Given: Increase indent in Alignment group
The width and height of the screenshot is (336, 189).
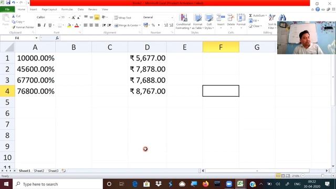Looking at the screenshot, I should [x=109, y=25].
